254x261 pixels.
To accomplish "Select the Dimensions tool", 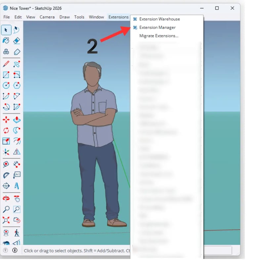I will (17, 164).
